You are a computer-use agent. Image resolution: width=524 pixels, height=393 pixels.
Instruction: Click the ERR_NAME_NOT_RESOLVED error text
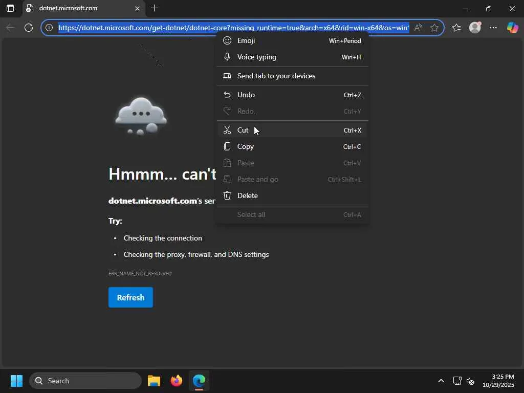tap(140, 273)
